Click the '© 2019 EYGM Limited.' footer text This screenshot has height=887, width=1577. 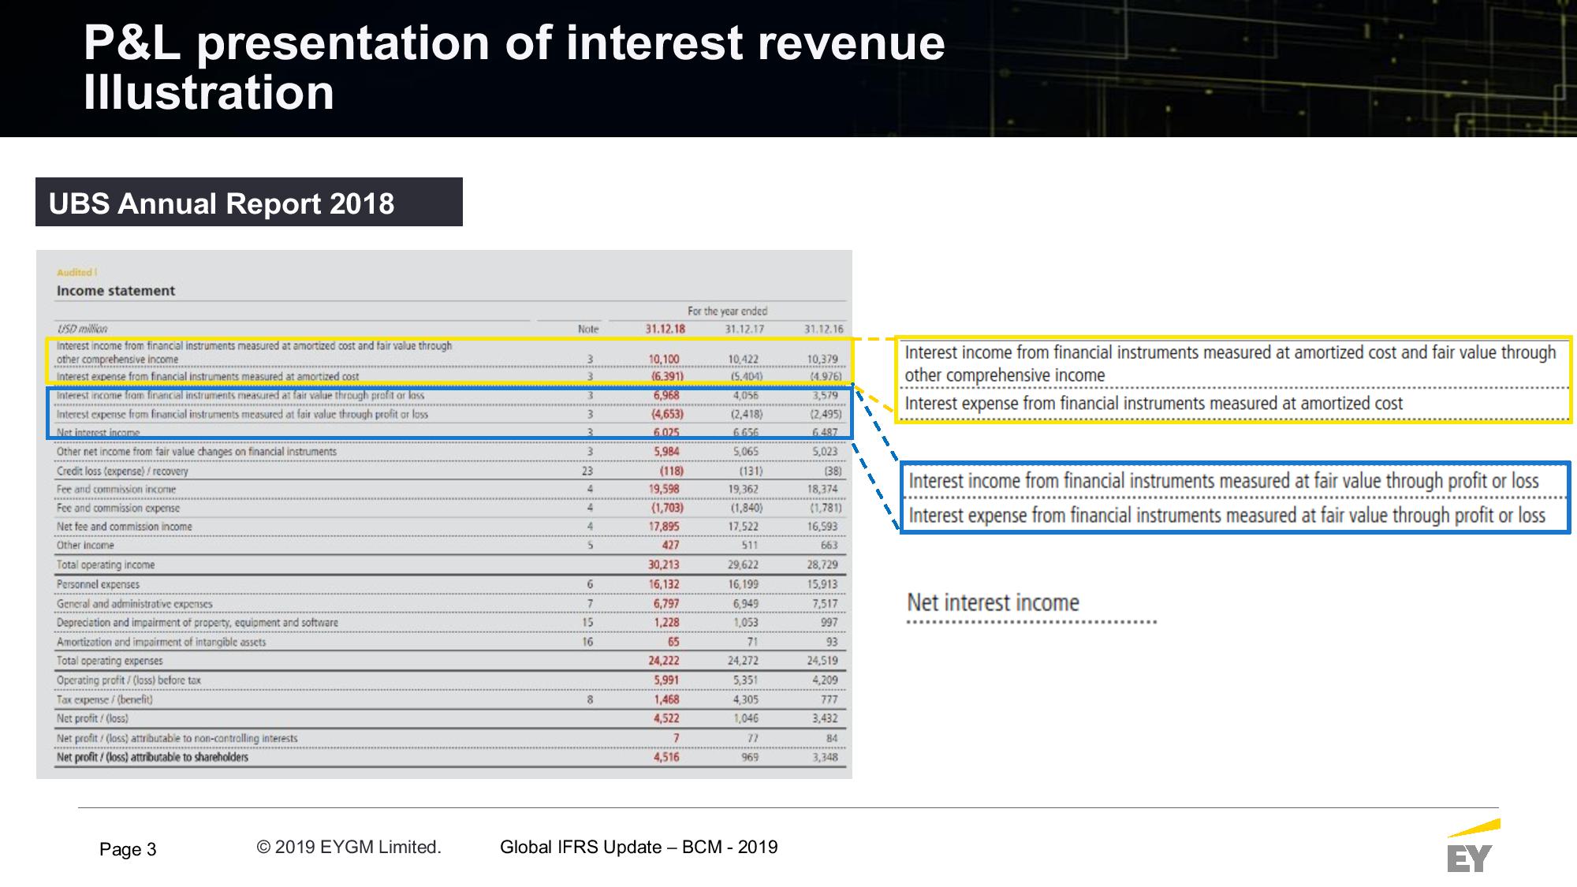pos(349,847)
